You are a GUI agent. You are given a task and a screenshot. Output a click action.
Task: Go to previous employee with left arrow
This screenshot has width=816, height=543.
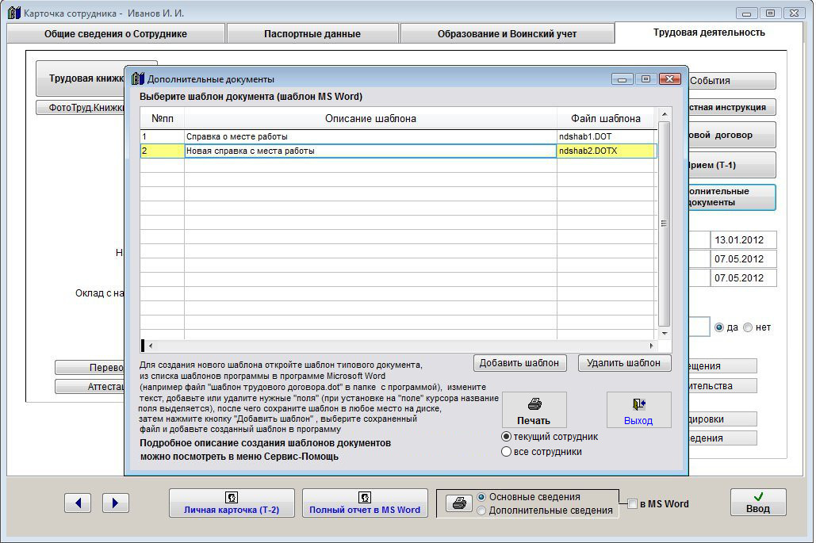tap(78, 503)
